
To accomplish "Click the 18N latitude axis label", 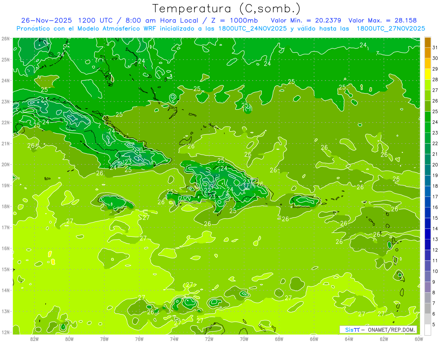I will tap(6, 206).
